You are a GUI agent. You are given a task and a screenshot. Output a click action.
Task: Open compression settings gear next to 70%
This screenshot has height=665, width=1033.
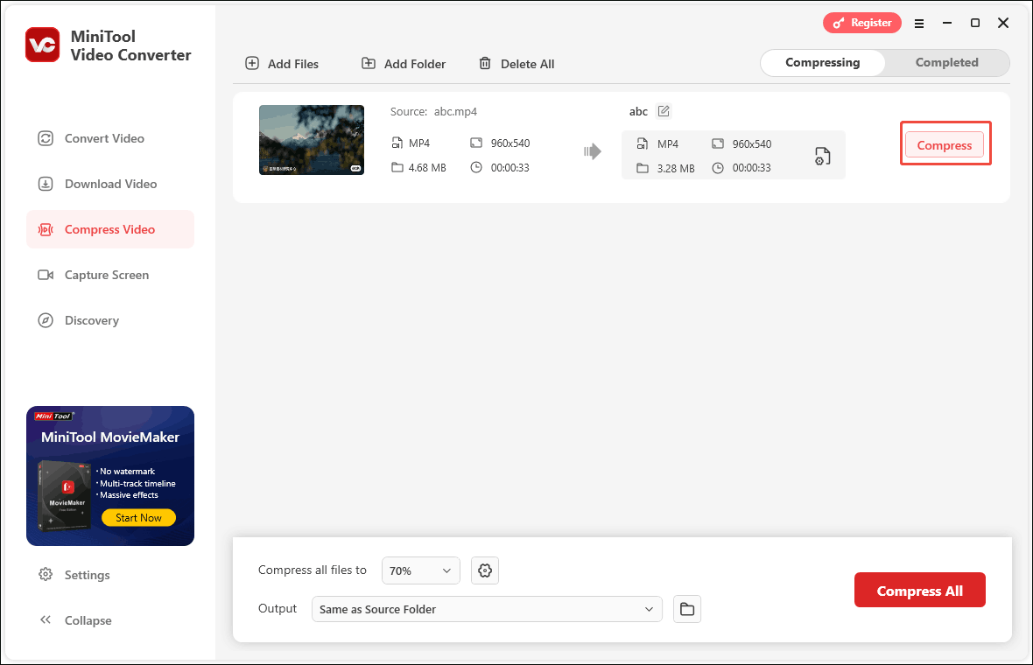(485, 570)
